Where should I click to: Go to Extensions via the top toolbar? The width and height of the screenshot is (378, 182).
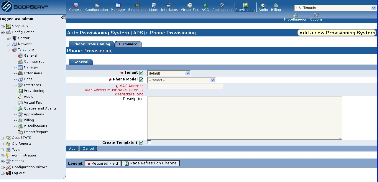(137, 7)
